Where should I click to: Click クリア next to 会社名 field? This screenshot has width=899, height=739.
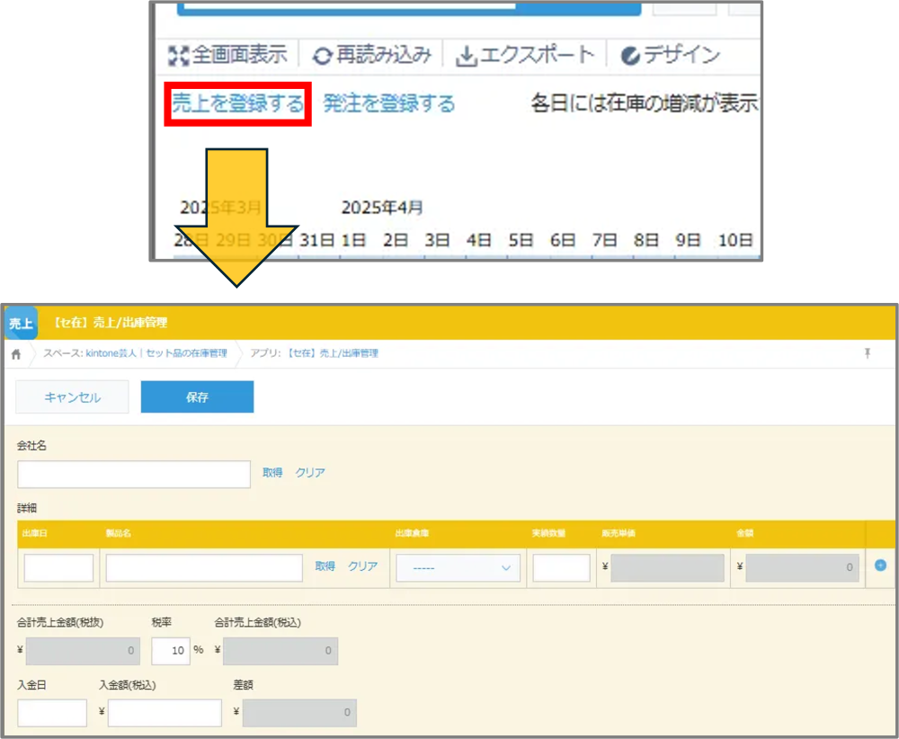(310, 473)
